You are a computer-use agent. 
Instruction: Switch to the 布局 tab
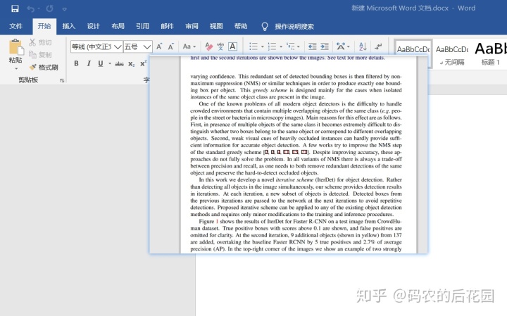[x=118, y=26]
